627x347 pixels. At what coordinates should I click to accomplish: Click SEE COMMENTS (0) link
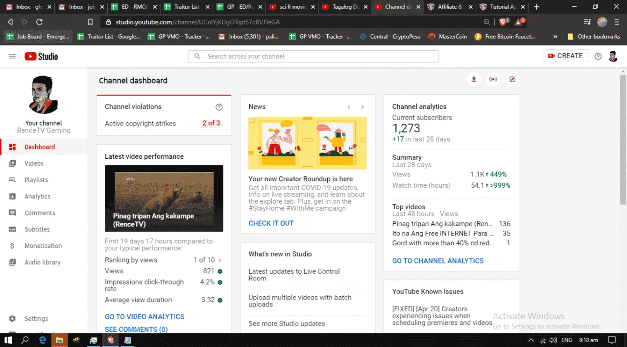point(136,329)
